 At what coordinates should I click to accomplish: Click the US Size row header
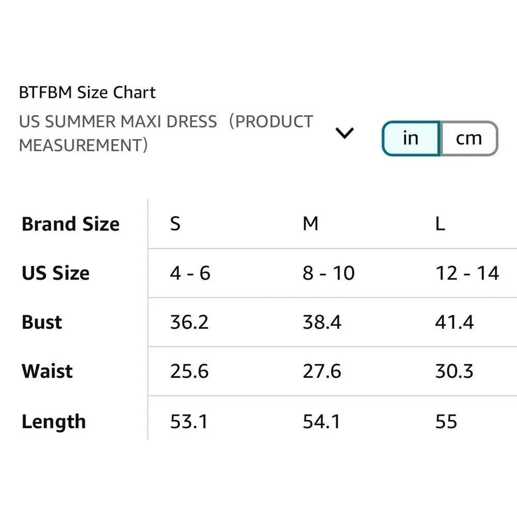coord(55,273)
